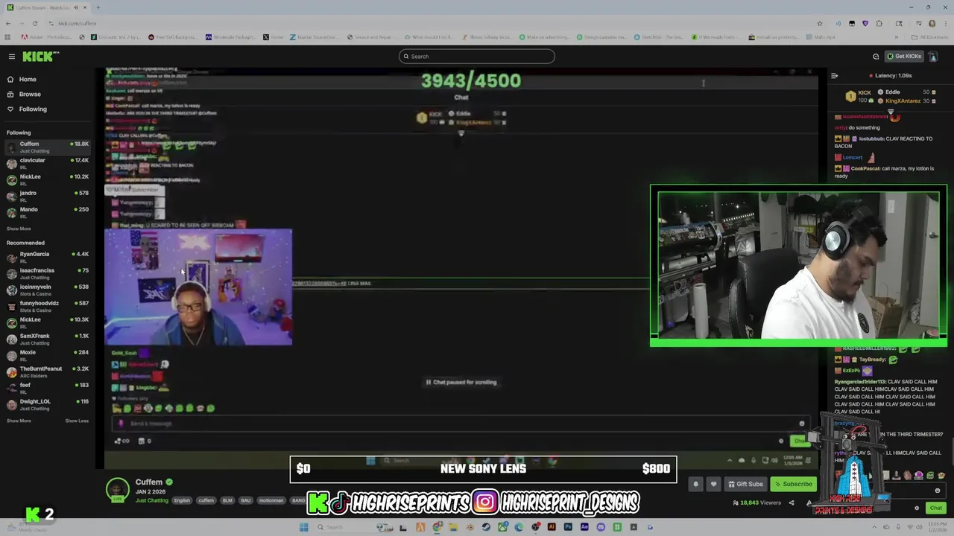Click the bell notification button
The image size is (954, 536).
click(695, 484)
